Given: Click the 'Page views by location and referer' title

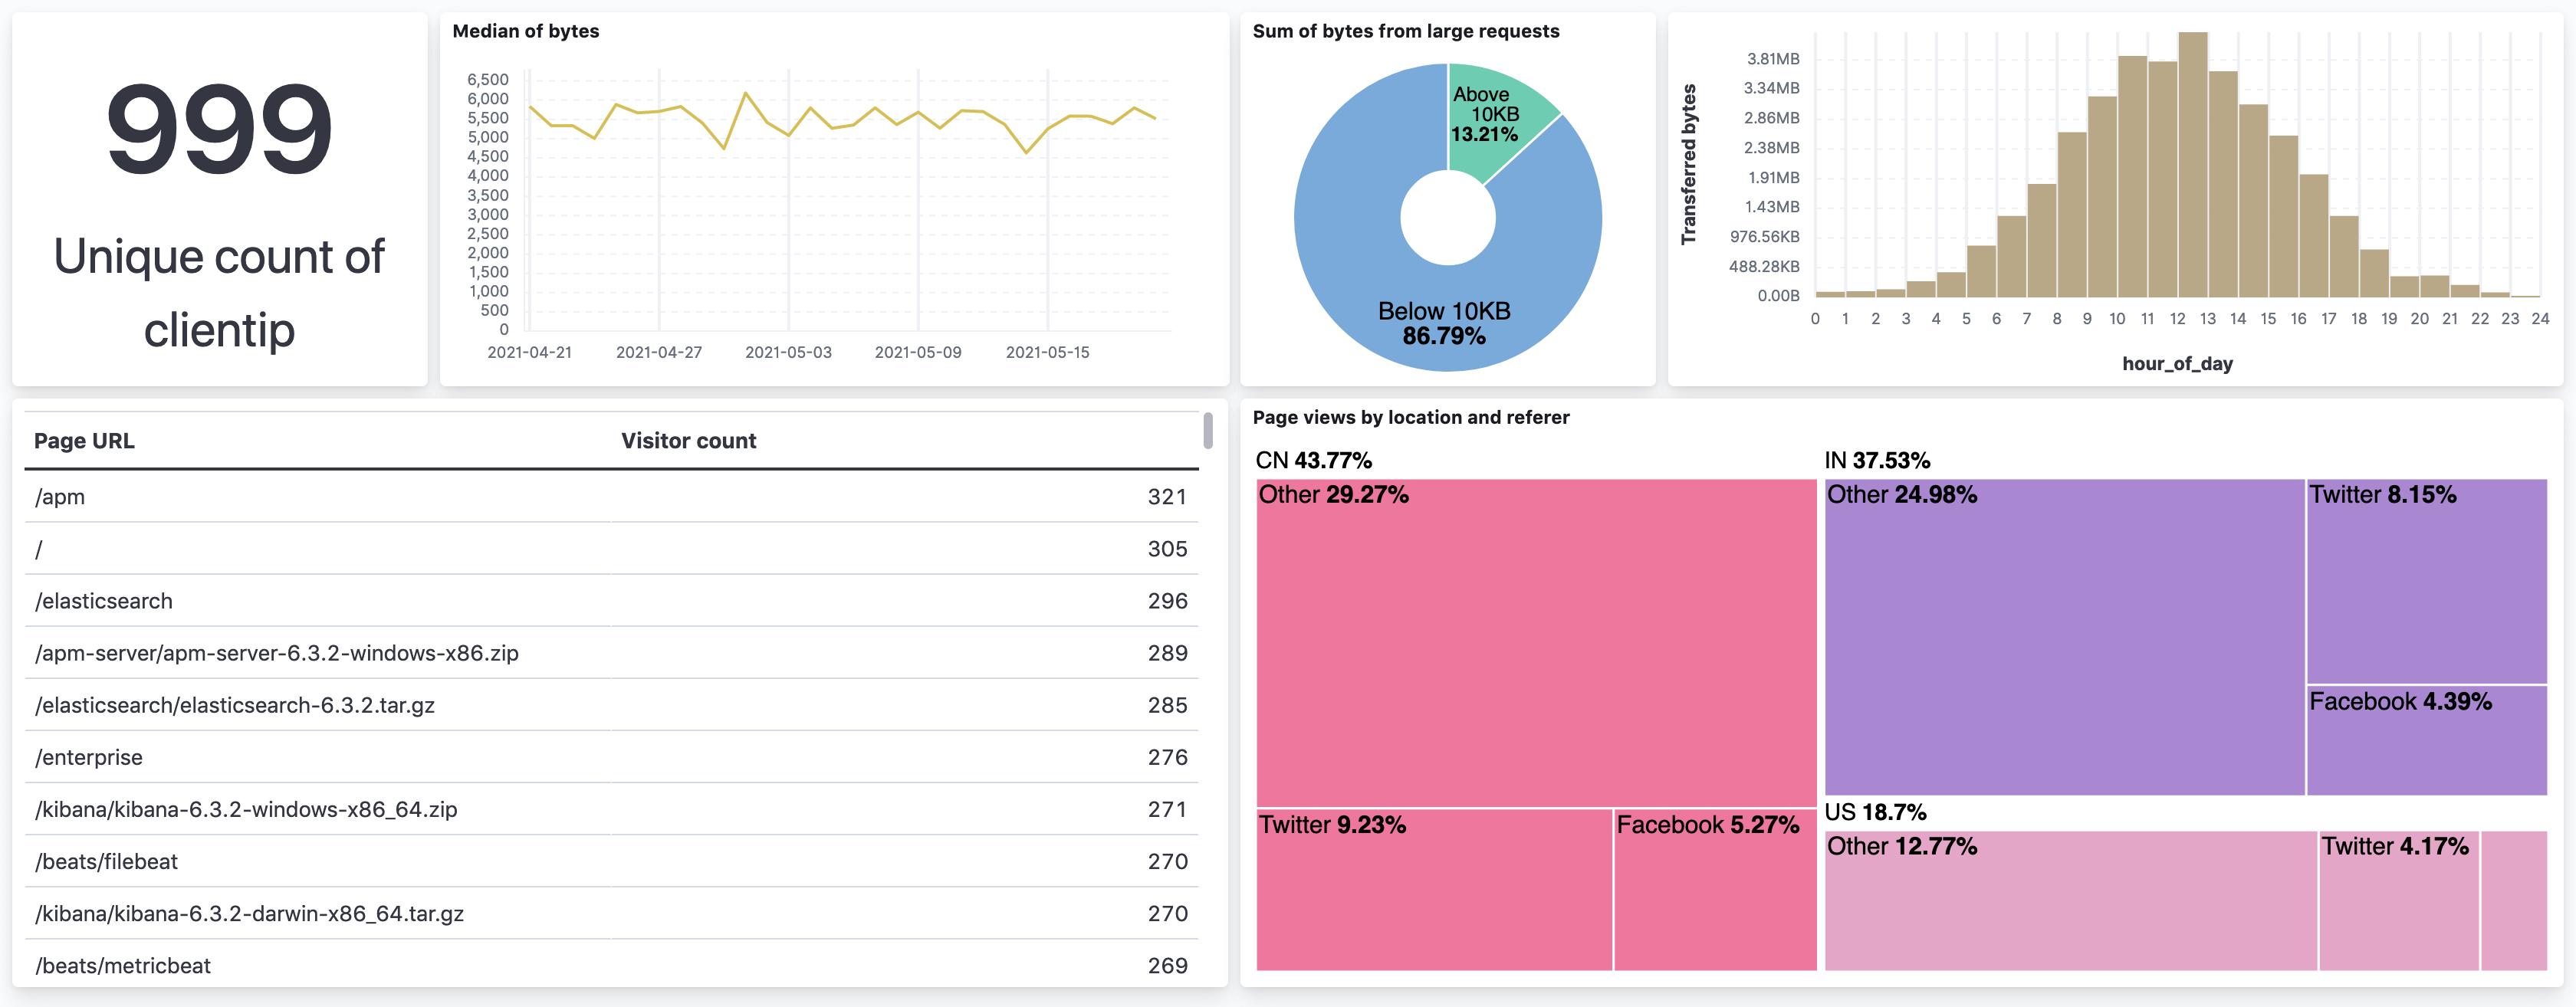Looking at the screenshot, I should [x=1411, y=417].
